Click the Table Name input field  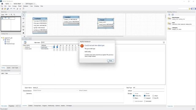(60, 42)
